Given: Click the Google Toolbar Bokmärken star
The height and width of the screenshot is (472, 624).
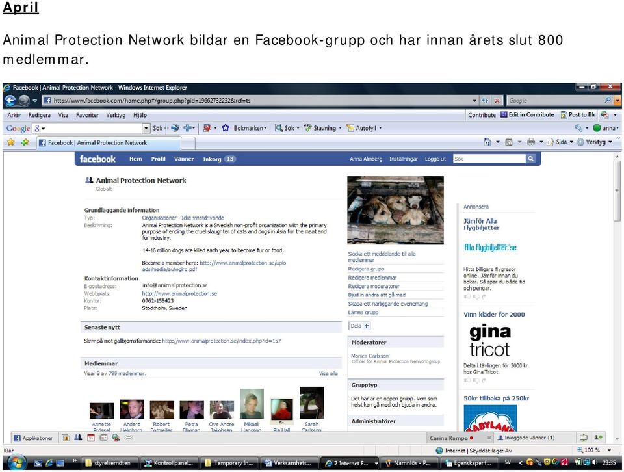Looking at the screenshot, I should click(x=226, y=128).
